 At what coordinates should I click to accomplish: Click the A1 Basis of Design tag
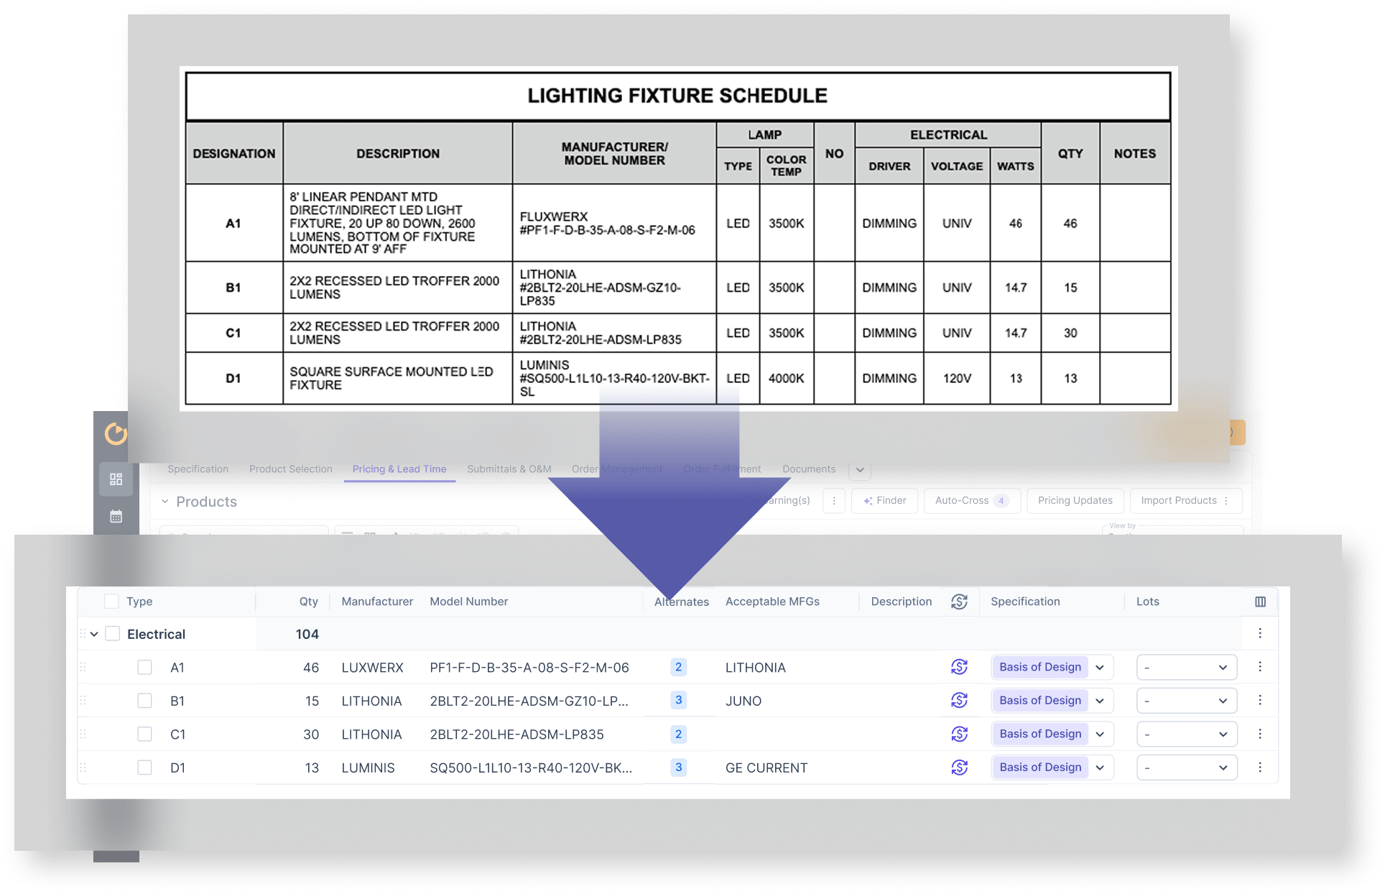(x=1039, y=667)
